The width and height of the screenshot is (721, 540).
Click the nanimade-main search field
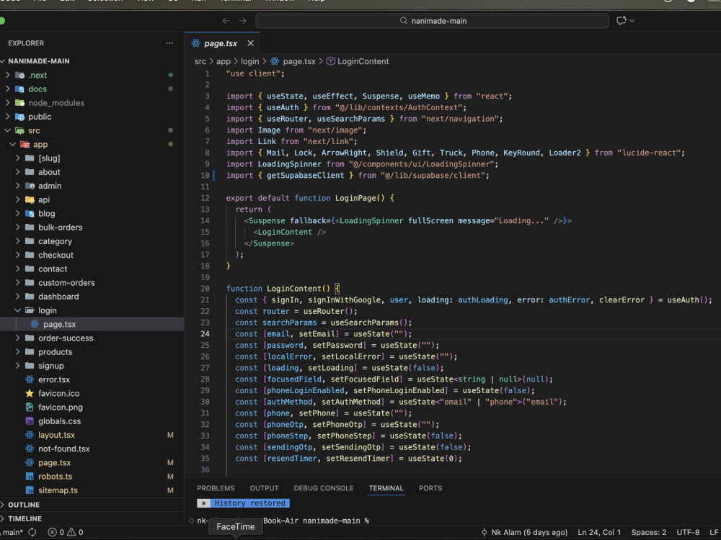pyautogui.click(x=432, y=21)
